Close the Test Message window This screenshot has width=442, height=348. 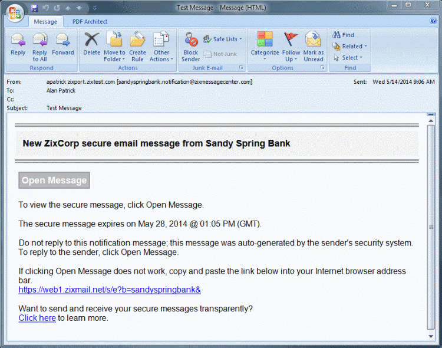428,5
